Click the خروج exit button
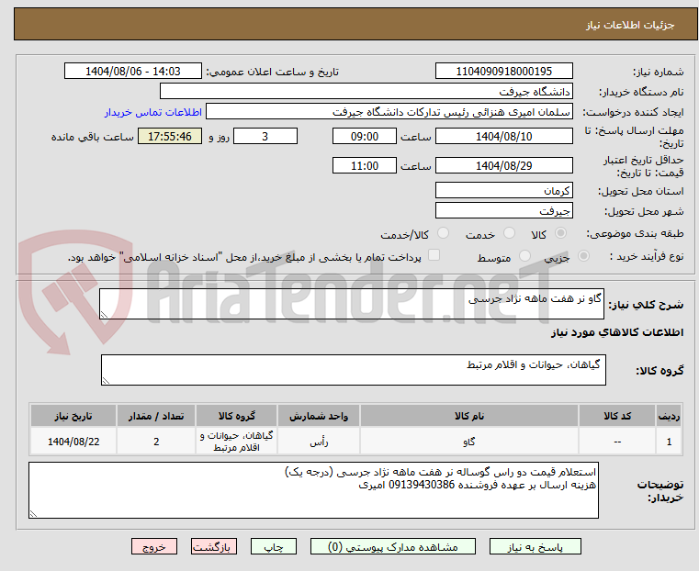Screen dimensions: 699x571 tap(154, 546)
